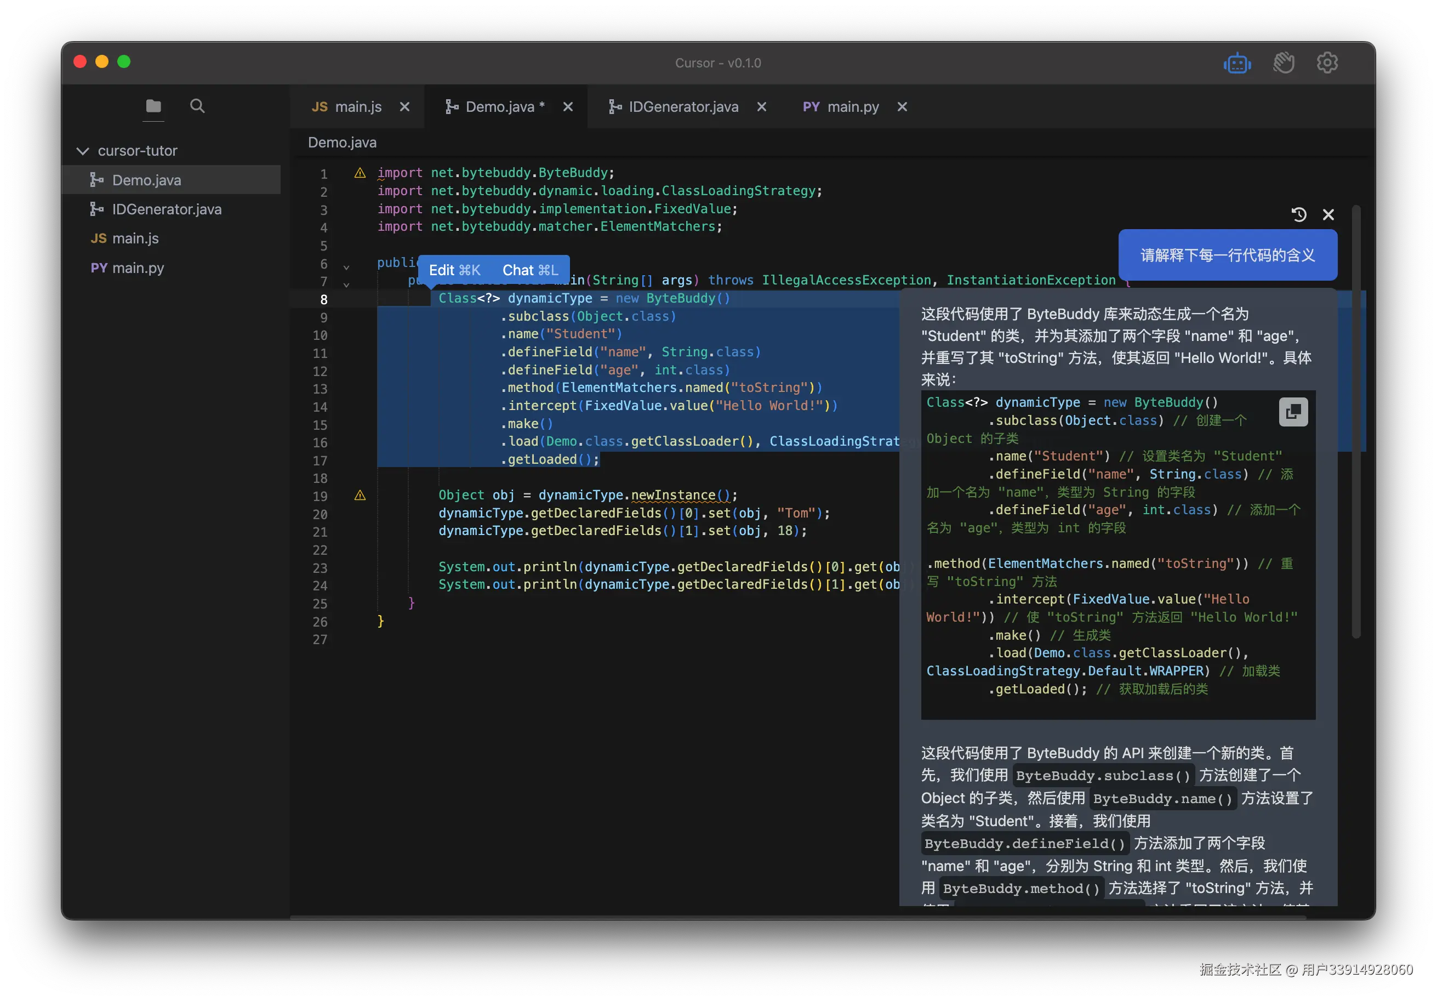The image size is (1437, 1001).
Task: Open the search icon in sidebar
Action: click(197, 106)
